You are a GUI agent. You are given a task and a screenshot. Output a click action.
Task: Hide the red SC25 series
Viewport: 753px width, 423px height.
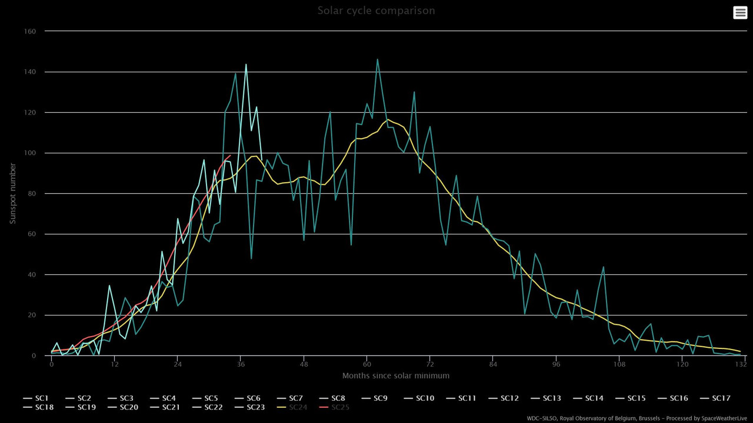334,407
